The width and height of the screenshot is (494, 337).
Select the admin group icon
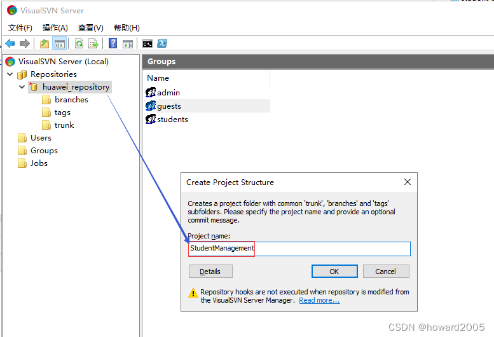tap(151, 93)
